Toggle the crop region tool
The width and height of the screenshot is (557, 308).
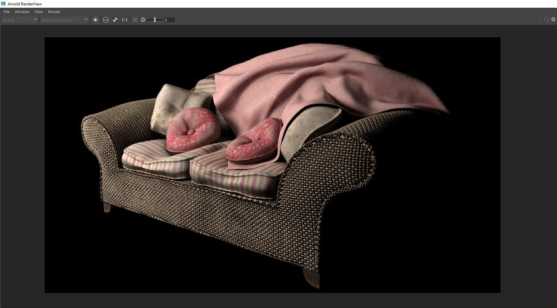click(x=135, y=20)
